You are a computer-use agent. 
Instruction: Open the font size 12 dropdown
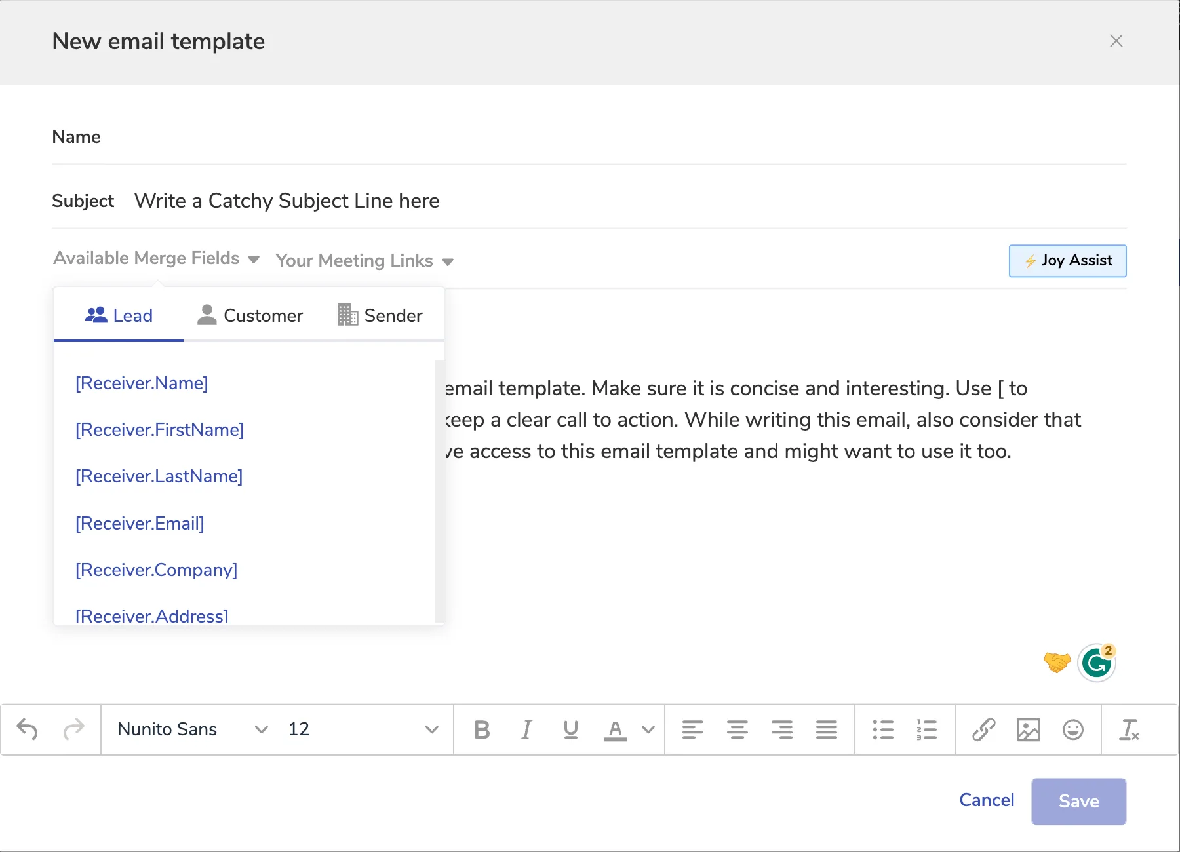point(363,729)
